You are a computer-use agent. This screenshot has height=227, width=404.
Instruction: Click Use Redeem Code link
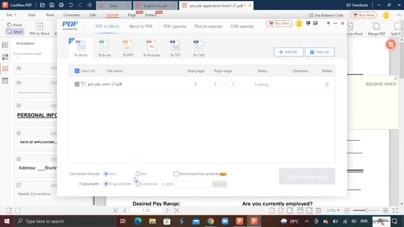tap(326, 15)
